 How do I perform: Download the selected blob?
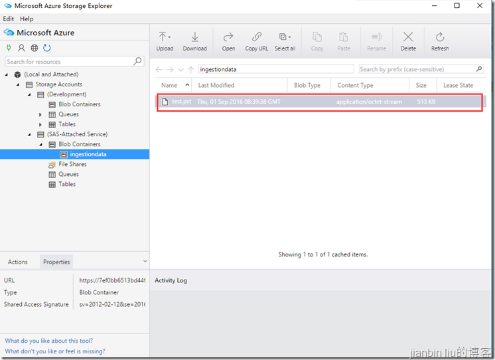click(x=195, y=41)
